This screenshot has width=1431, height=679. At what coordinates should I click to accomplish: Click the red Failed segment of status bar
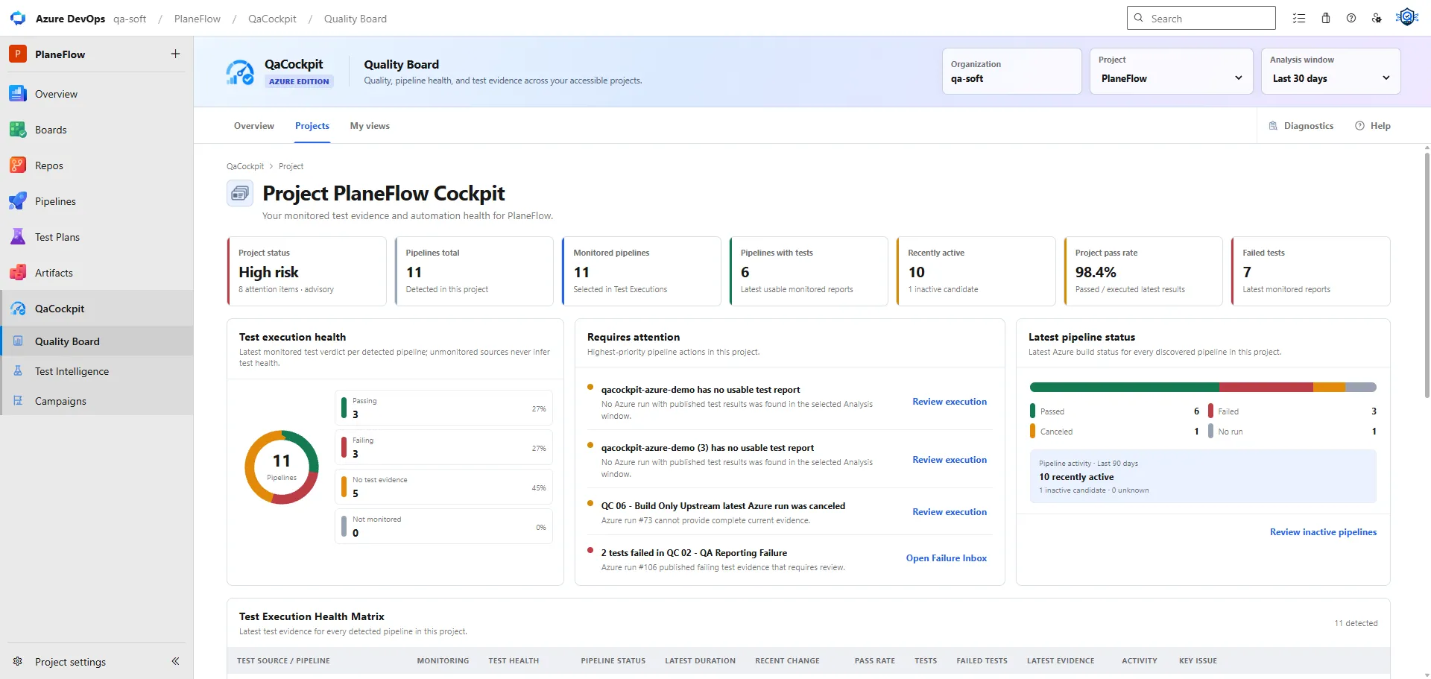[x=1266, y=388]
